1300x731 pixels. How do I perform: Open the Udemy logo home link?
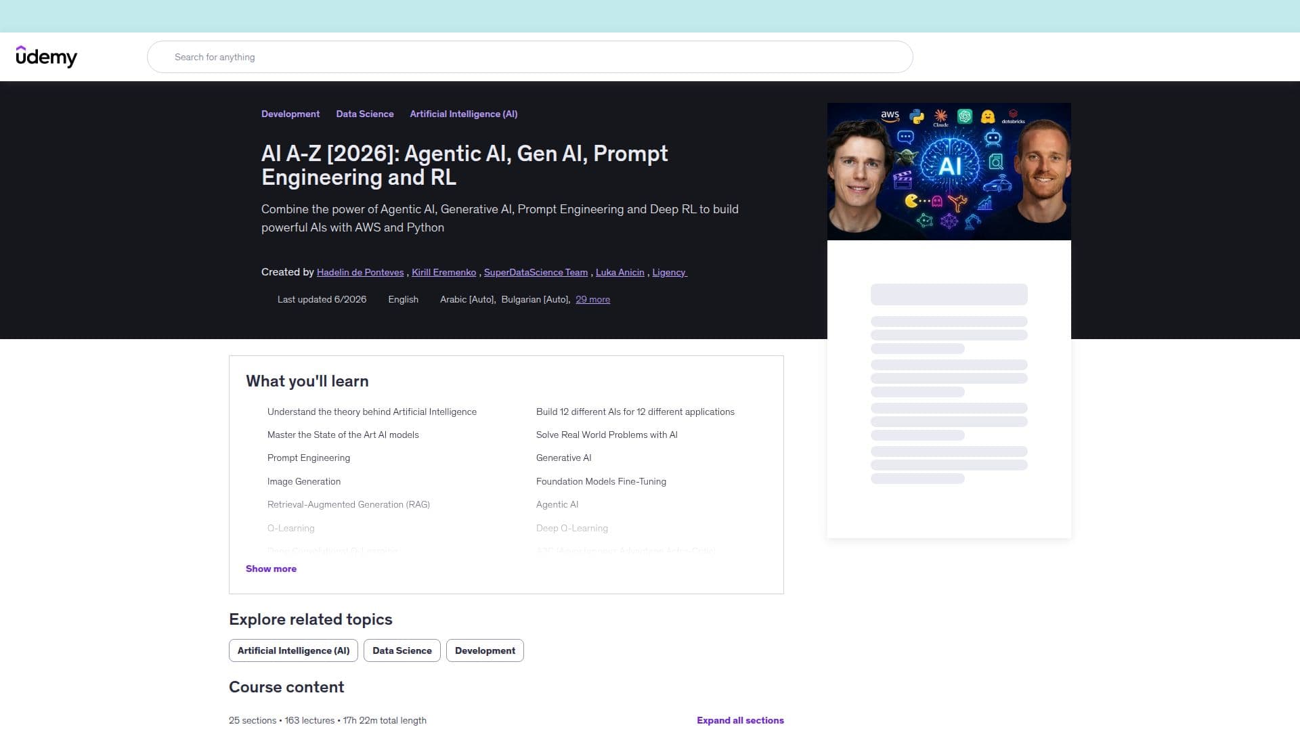click(46, 57)
